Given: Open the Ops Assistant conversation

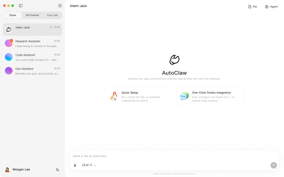Looking at the screenshot, I should (x=32, y=71).
